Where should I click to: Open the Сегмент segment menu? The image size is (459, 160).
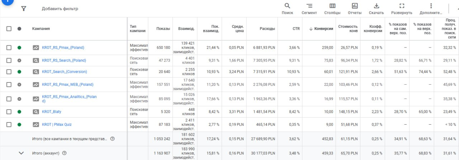(x=309, y=6)
